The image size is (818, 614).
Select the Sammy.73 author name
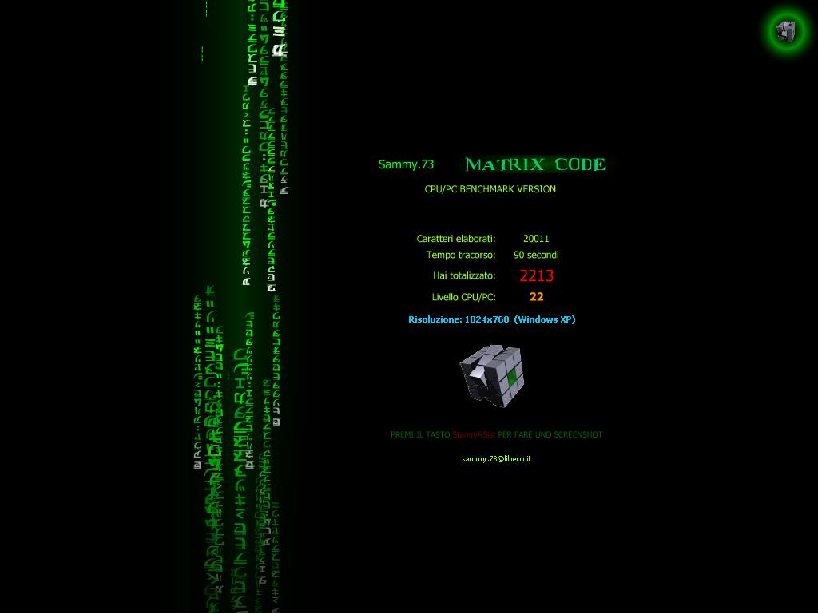tap(406, 164)
